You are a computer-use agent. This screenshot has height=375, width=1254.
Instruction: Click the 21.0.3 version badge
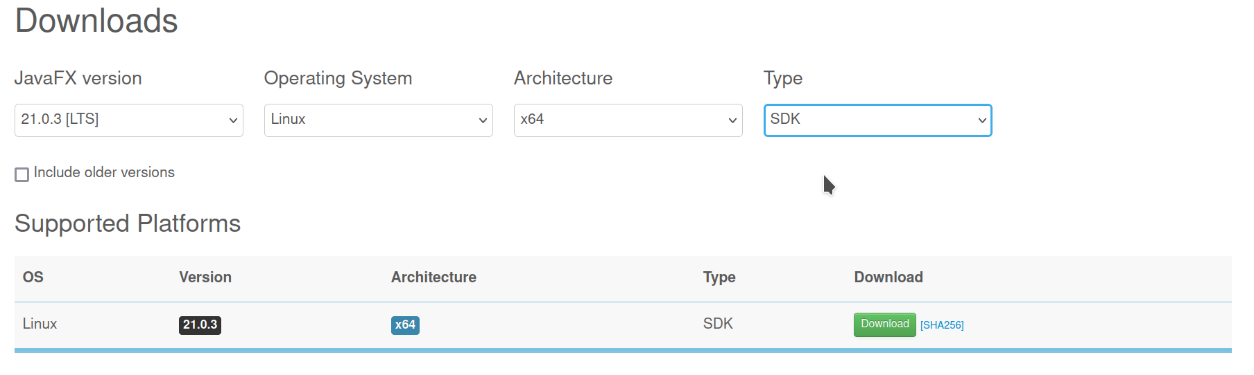click(200, 325)
